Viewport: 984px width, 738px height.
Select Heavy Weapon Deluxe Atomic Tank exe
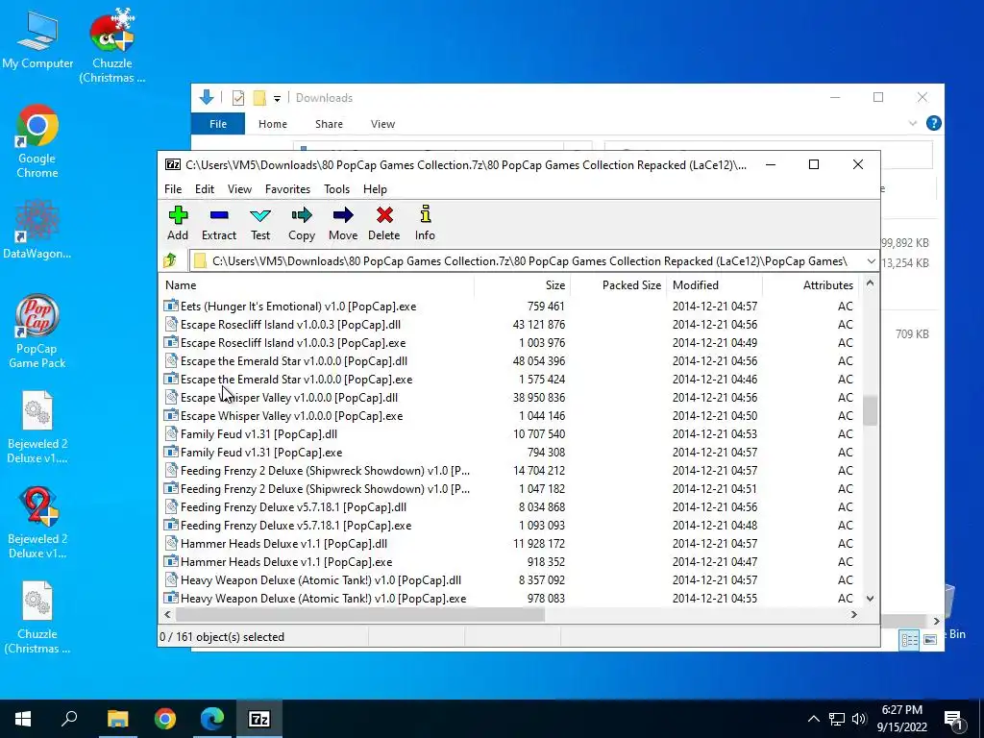[x=509, y=598]
